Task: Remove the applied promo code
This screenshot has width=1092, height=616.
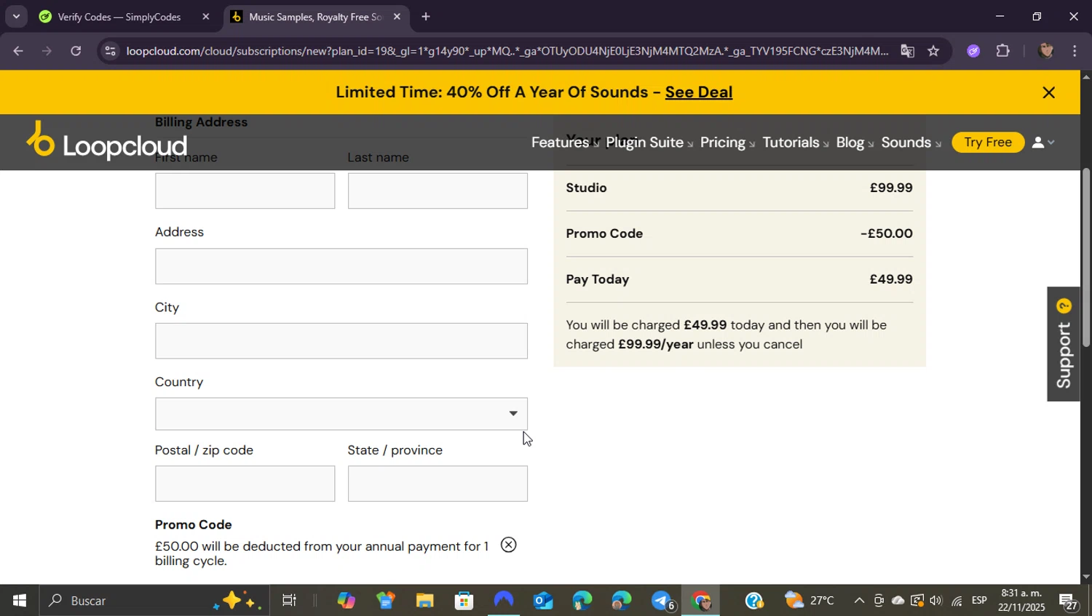Action: (x=508, y=545)
